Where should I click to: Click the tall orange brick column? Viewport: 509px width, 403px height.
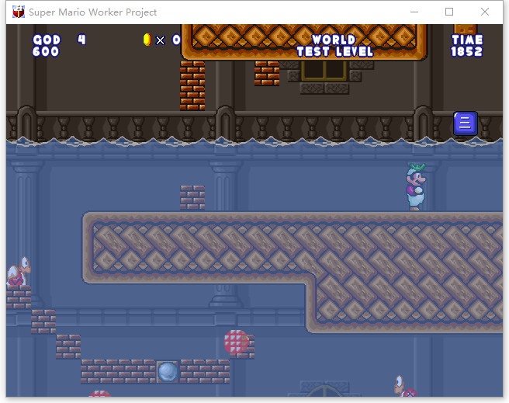point(192,85)
